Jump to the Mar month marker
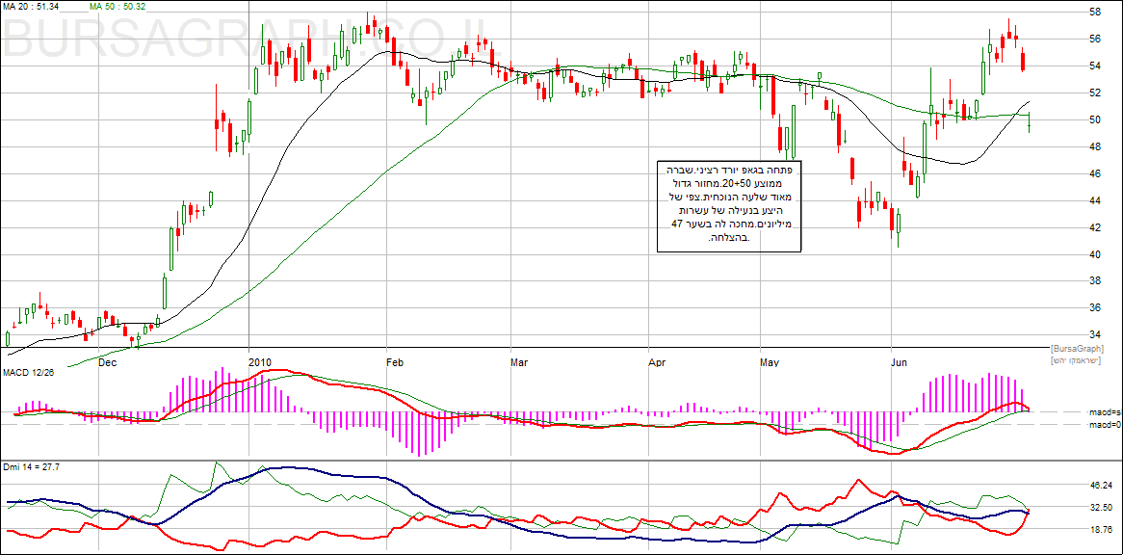This screenshot has width=1123, height=555. [519, 362]
